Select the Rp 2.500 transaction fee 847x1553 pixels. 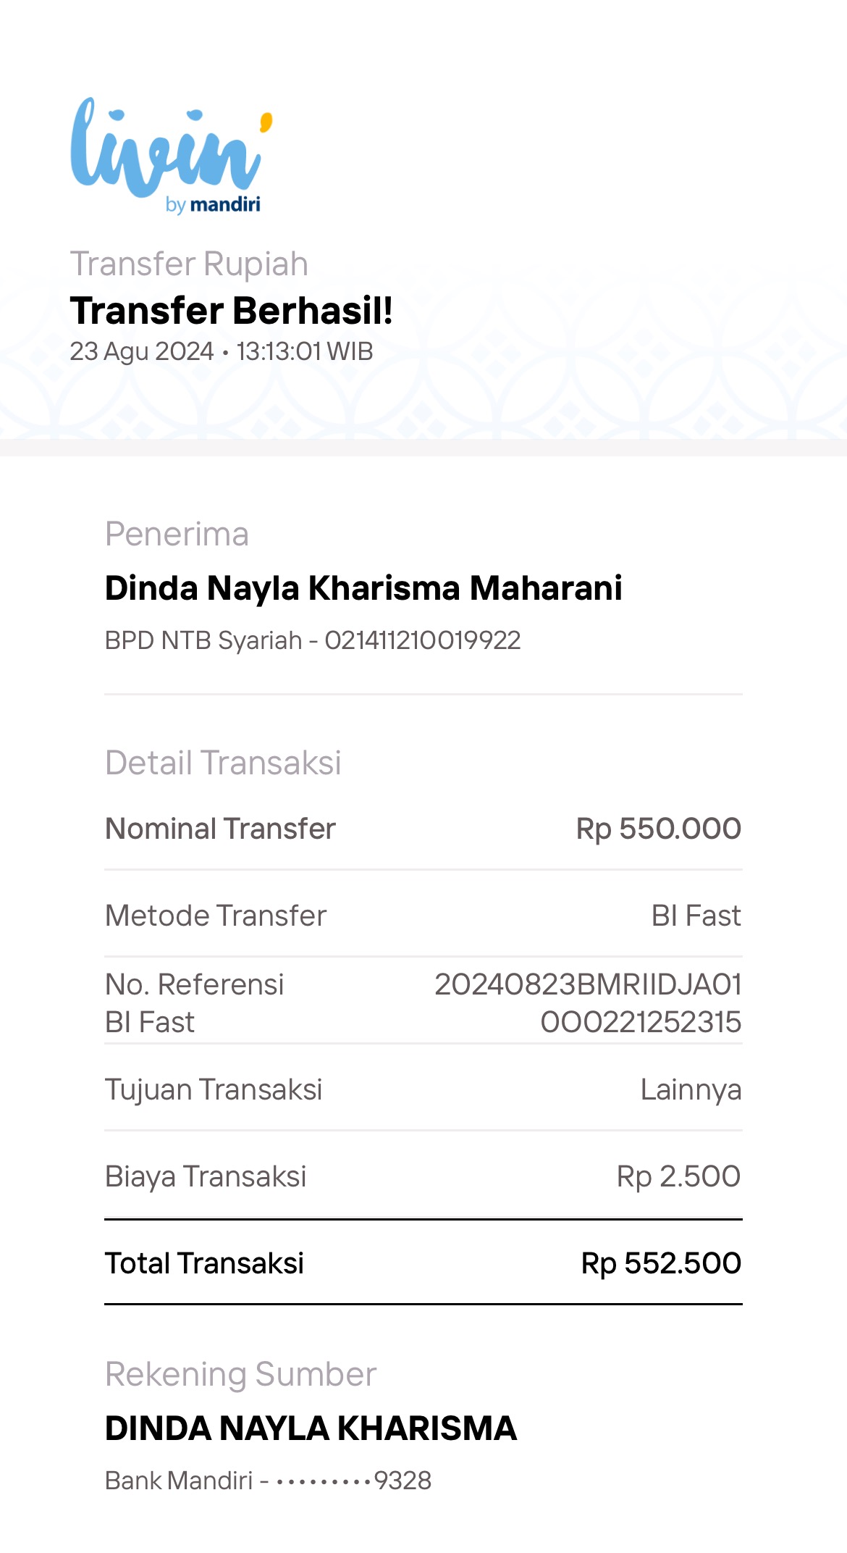pos(678,1176)
